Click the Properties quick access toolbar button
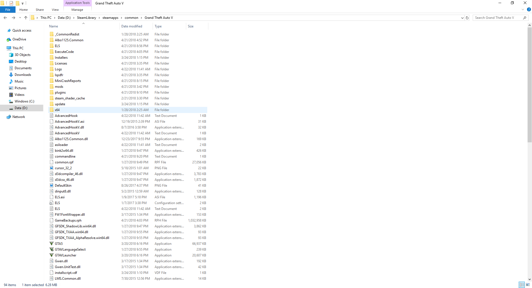532x288 pixels. pos(11,3)
